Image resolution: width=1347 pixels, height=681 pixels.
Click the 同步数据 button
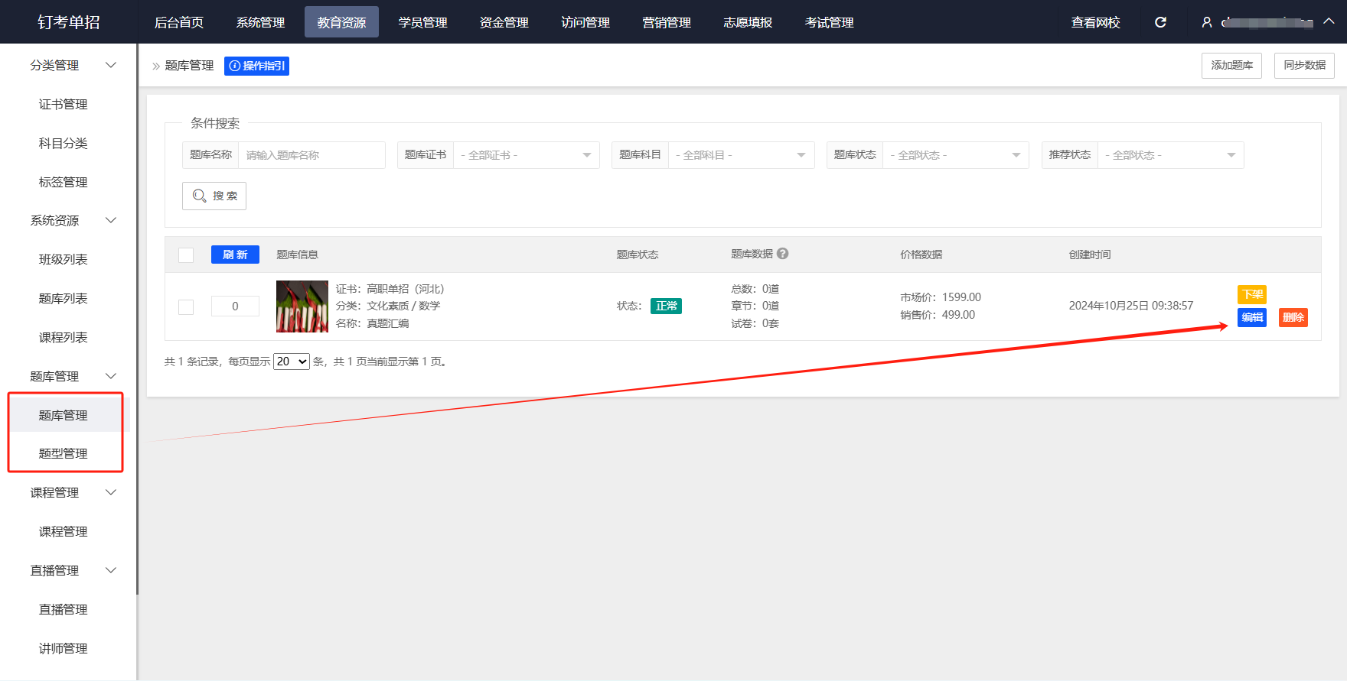(1304, 66)
